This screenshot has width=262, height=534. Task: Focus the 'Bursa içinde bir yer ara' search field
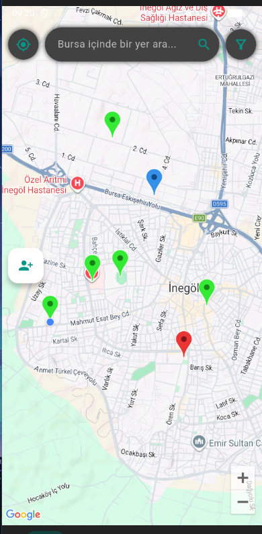click(132, 44)
